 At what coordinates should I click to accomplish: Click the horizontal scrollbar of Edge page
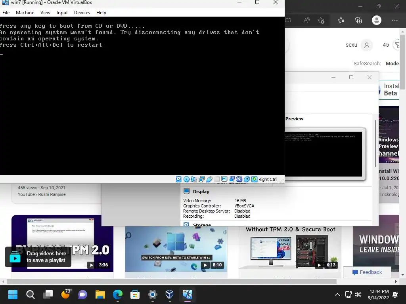coord(171,281)
